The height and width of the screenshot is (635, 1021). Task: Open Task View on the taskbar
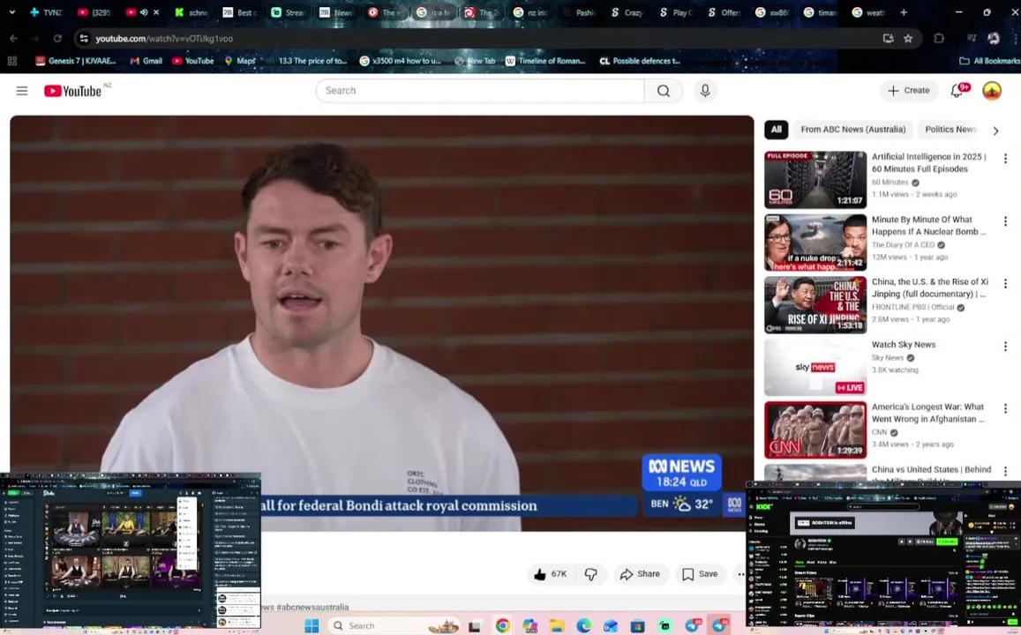coord(475,625)
